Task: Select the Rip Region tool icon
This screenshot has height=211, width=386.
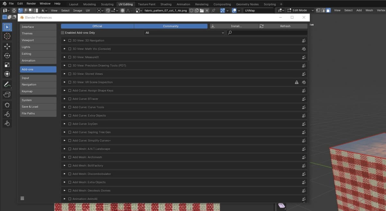Action: [x=7, y=95]
